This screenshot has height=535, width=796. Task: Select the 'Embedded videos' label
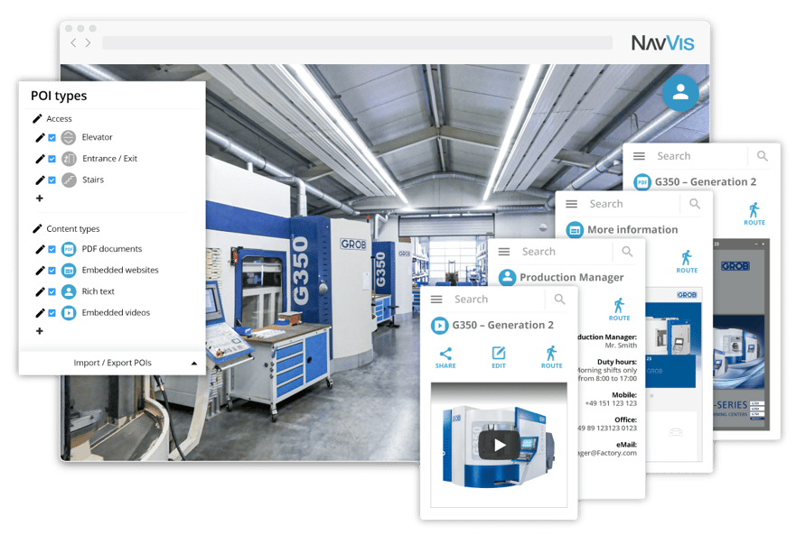[116, 313]
